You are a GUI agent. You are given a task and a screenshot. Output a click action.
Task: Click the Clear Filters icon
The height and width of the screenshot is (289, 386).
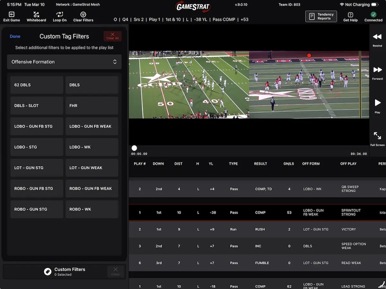click(x=83, y=15)
